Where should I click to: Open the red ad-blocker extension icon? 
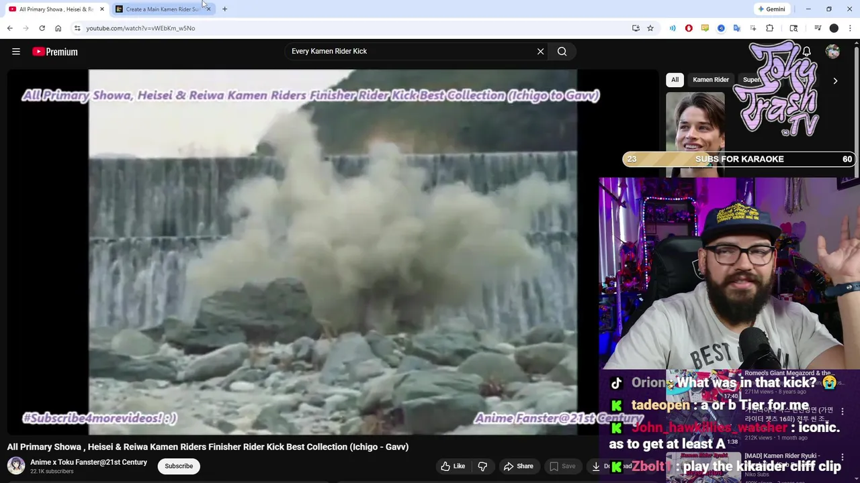[689, 28]
